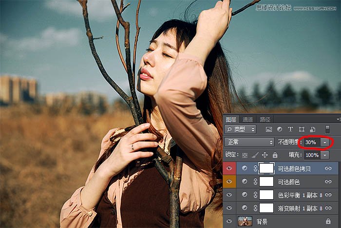341x228 pixels.
Task: Click adjustment icon of 色彩平衡 layer
Action: 245,195
